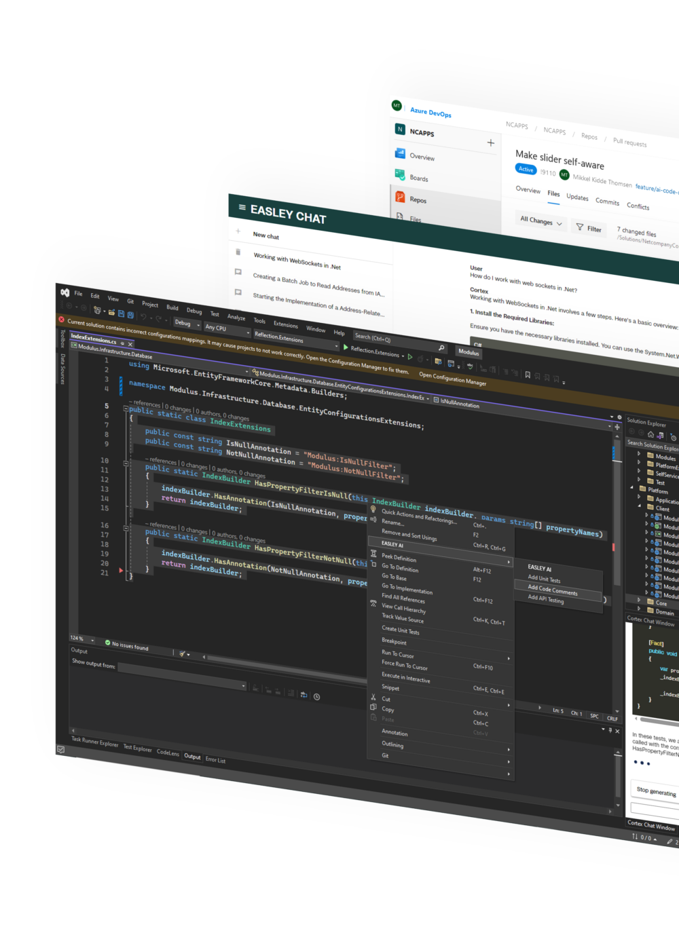Collapse the HasPropertyFilterIsNull method outline
This screenshot has height=950, width=679.
(x=126, y=463)
